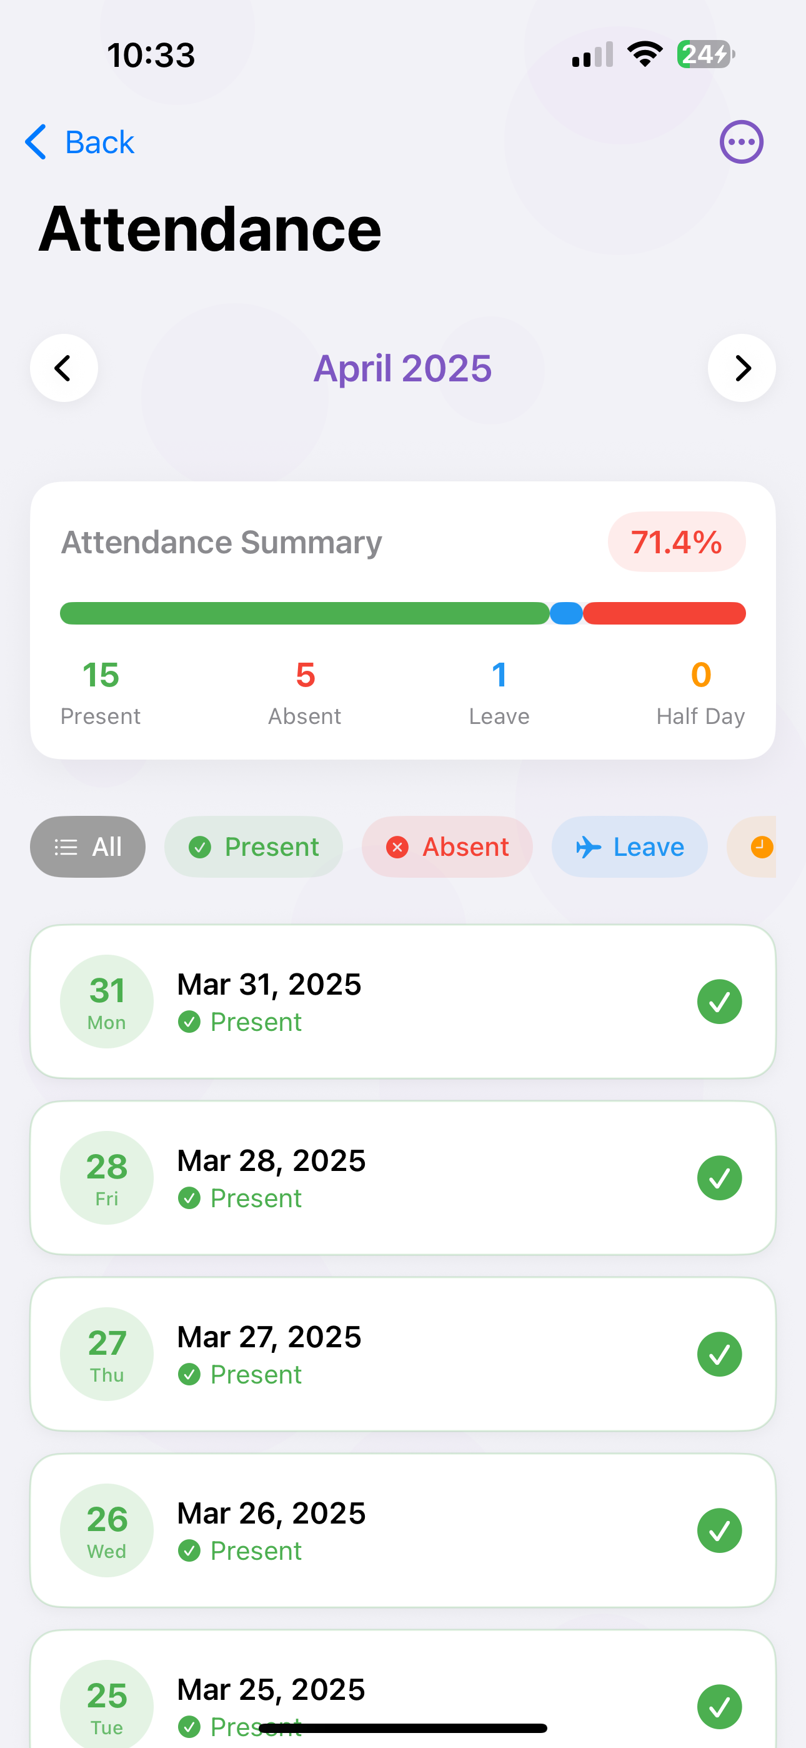Go to next month arrow
The height and width of the screenshot is (1748, 806).
coord(742,368)
